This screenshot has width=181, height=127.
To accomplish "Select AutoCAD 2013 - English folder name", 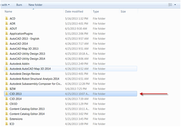I will coord(24,39).
